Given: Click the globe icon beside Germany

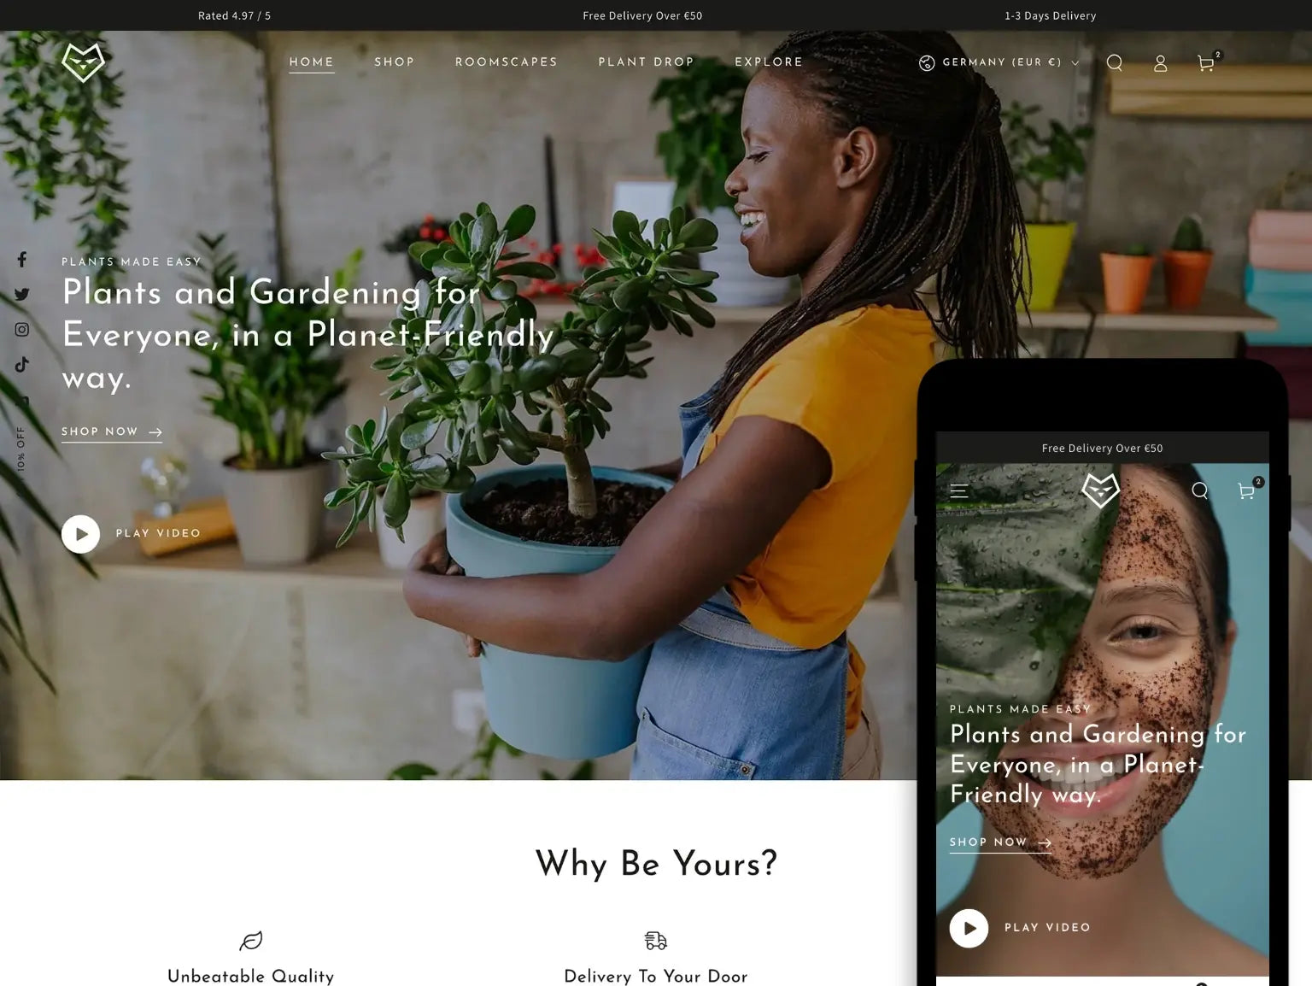Looking at the screenshot, I should 927,62.
